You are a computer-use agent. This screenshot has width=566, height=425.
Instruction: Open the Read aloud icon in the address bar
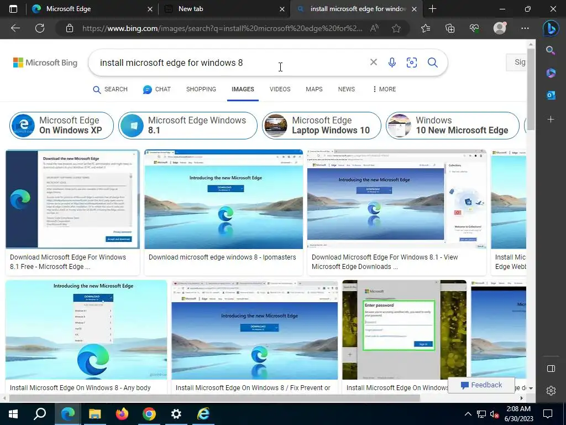point(374,28)
